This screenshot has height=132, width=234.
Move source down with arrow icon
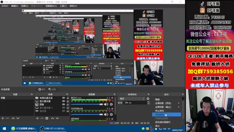pos(57,118)
